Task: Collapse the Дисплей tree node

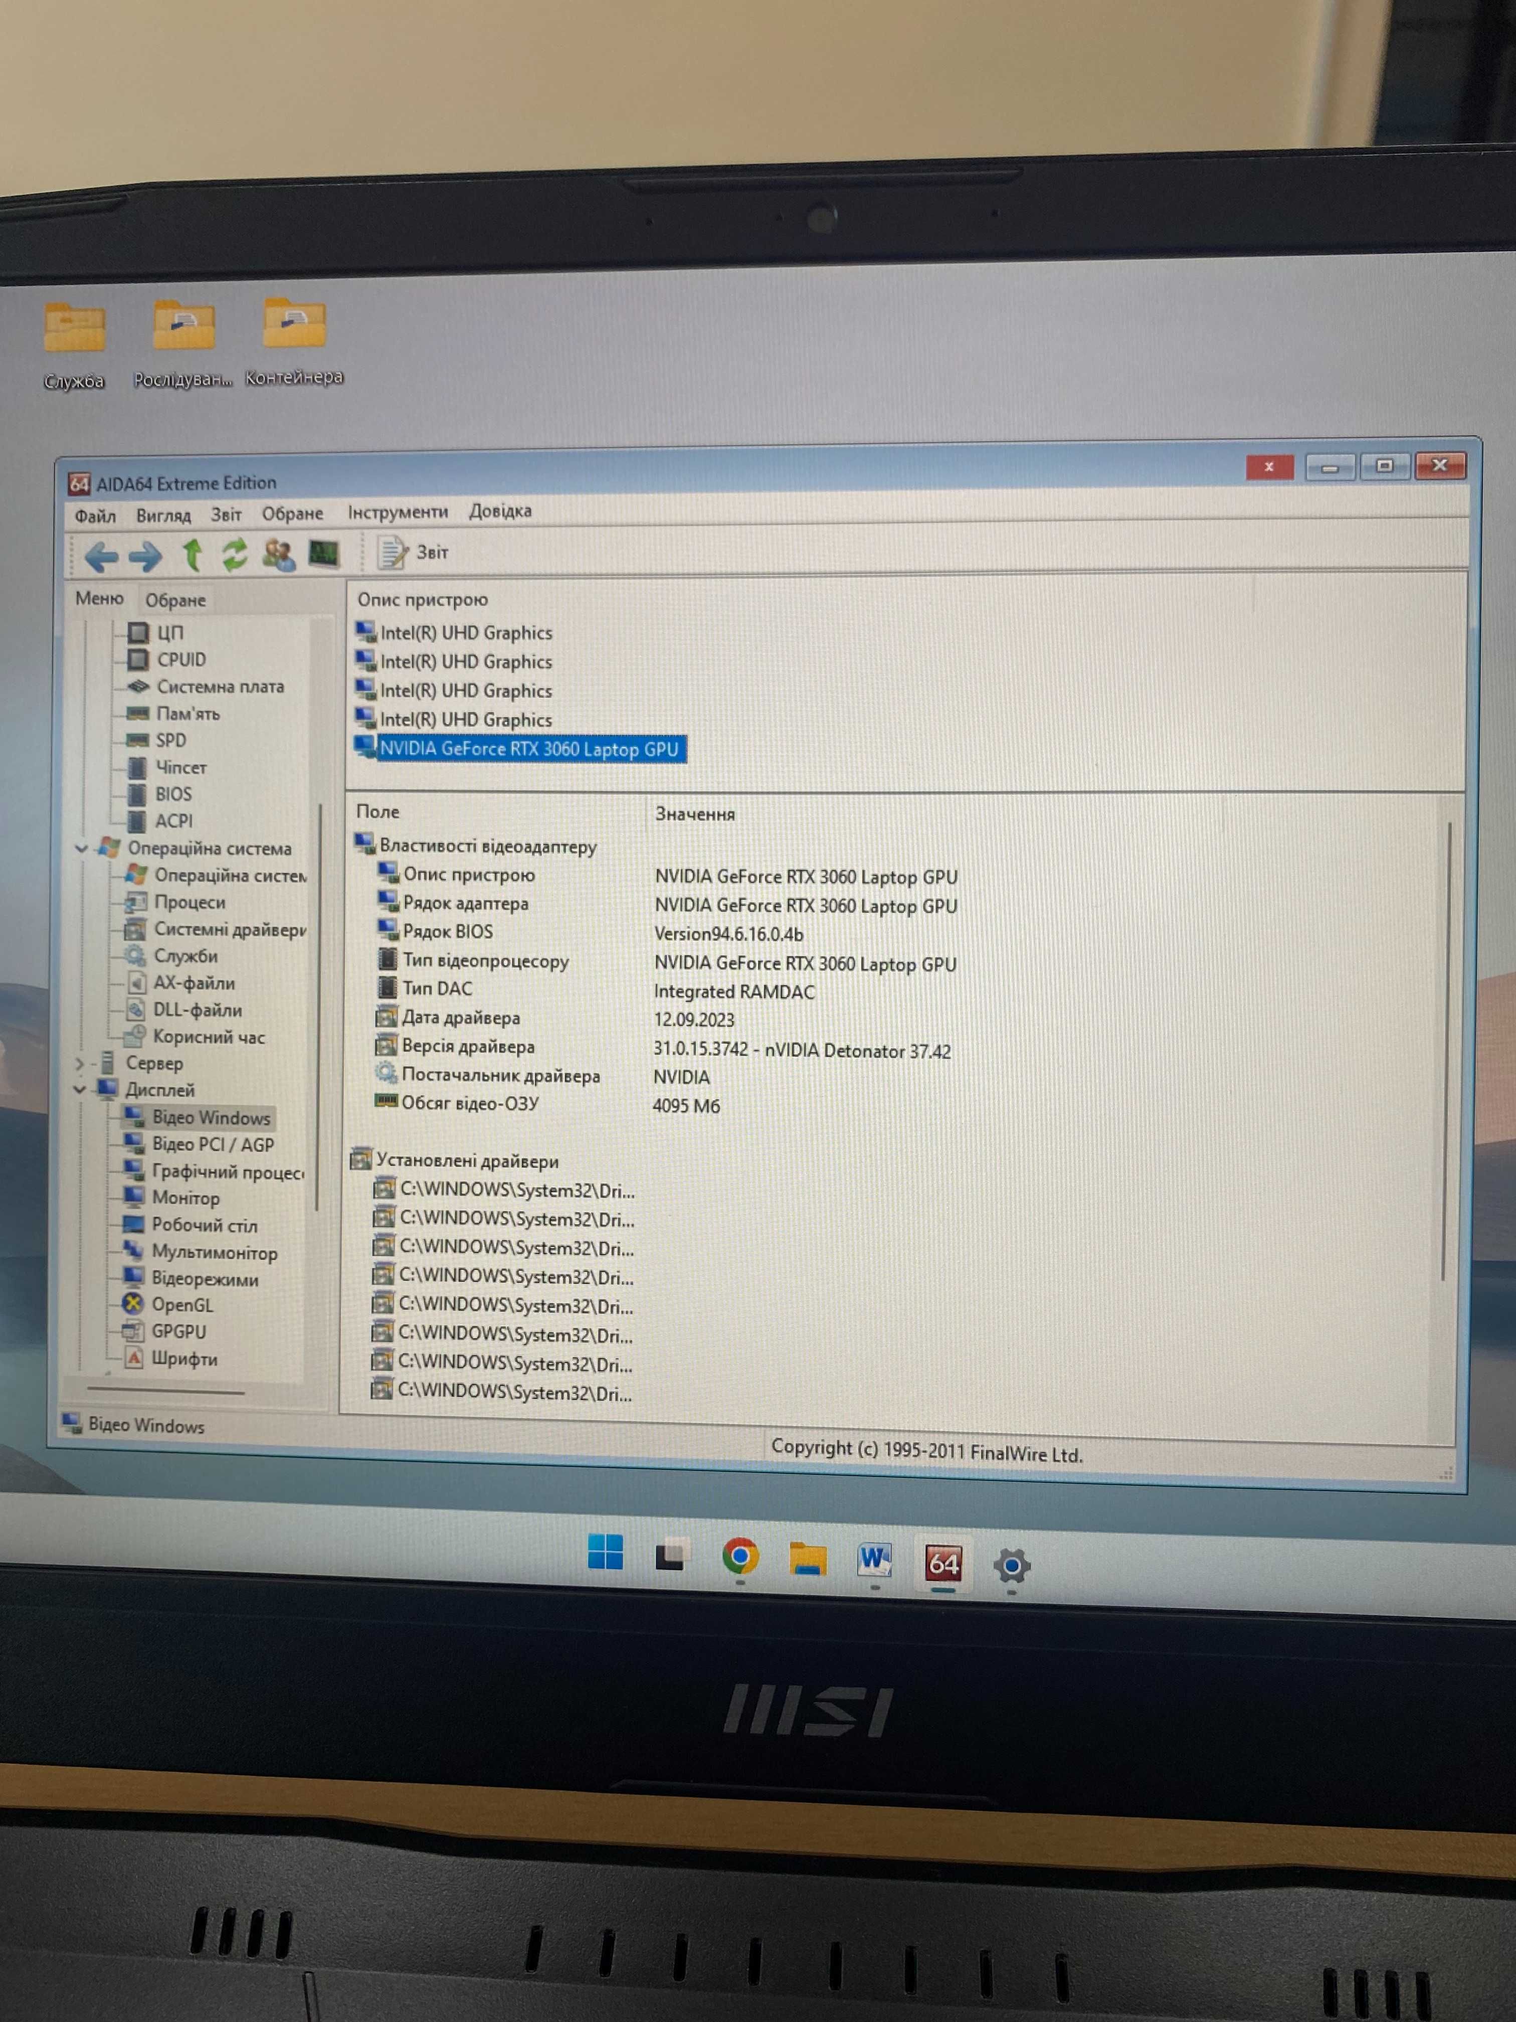Action: click(x=80, y=1090)
